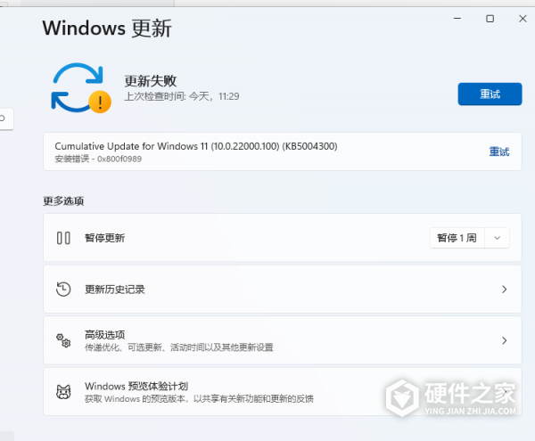This screenshot has width=535, height=441.
Task: Click the 更新失败 status heading
Action: (x=151, y=81)
